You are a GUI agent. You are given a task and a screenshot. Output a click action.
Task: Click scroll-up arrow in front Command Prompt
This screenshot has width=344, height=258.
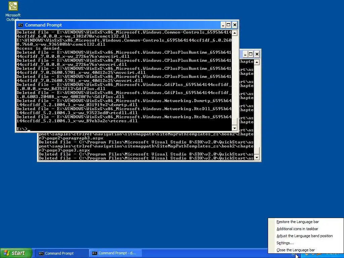click(x=234, y=33)
